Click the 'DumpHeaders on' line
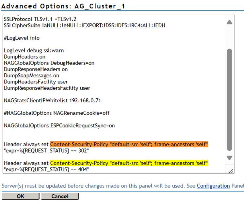Viewport: 244px width, 204px height. click(24, 57)
